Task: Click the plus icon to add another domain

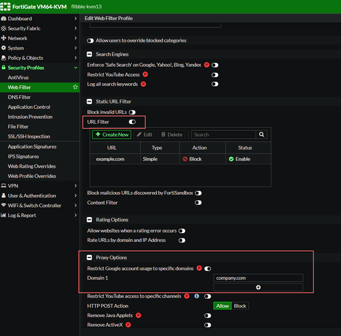Action: (x=258, y=287)
